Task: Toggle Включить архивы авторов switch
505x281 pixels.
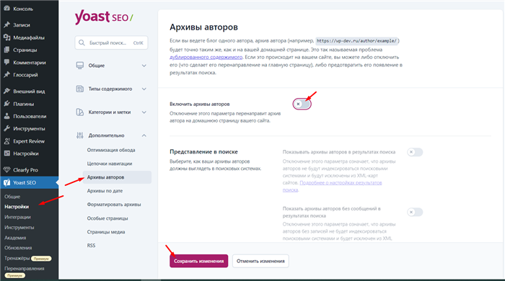Action: [x=302, y=104]
